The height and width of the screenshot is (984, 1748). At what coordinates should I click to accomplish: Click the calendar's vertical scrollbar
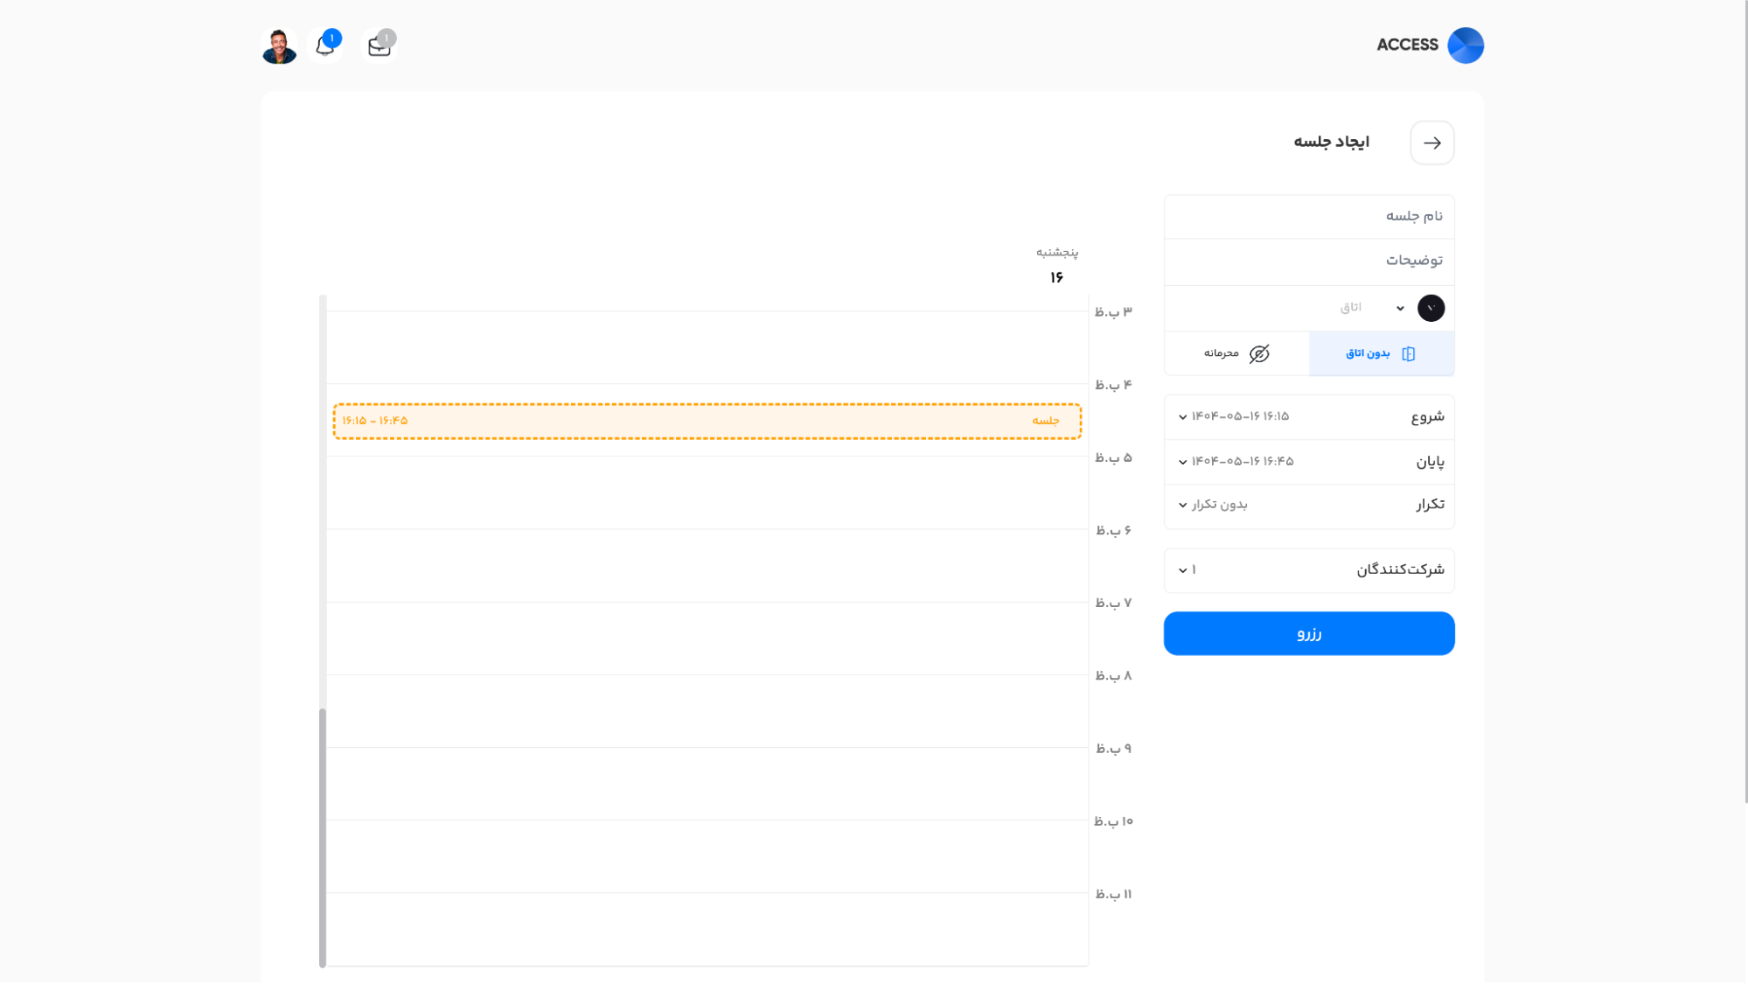coord(323,835)
